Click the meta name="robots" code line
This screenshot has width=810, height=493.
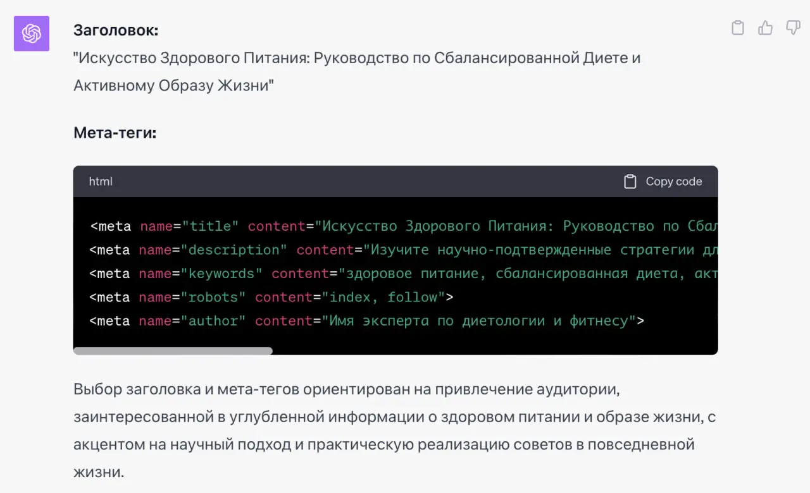(x=271, y=297)
